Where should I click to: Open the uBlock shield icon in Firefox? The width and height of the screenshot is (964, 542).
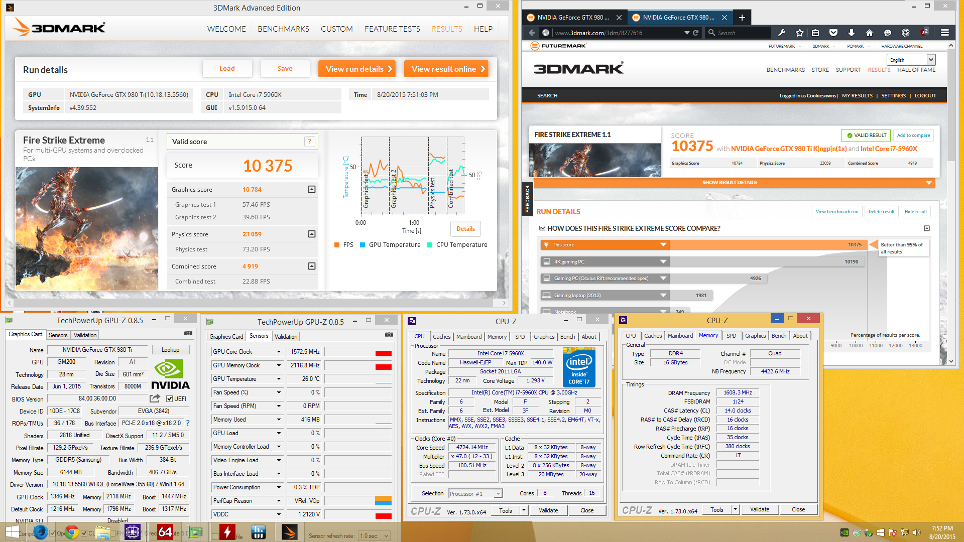pyautogui.click(x=924, y=32)
